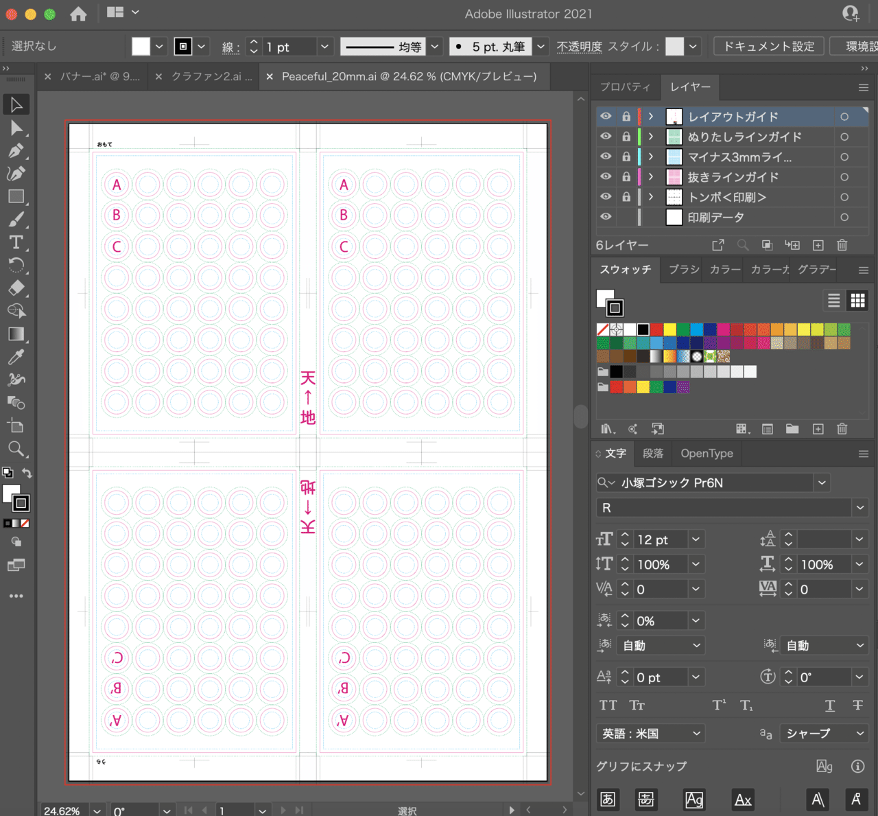Delete selected layer with trash icon
The image size is (878, 816).
842,245
